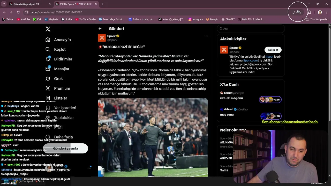Open the lefter TikTok bookmark
331x186 pixels.
[172, 19]
